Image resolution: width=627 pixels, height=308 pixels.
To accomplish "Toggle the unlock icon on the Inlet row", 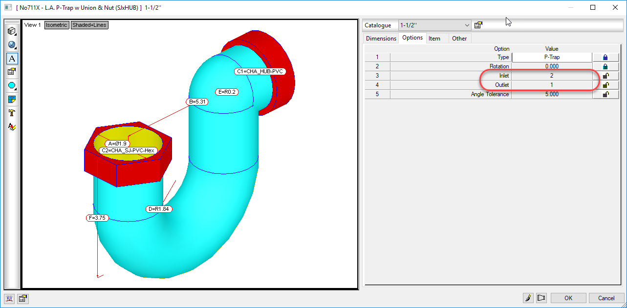I will click(x=605, y=75).
